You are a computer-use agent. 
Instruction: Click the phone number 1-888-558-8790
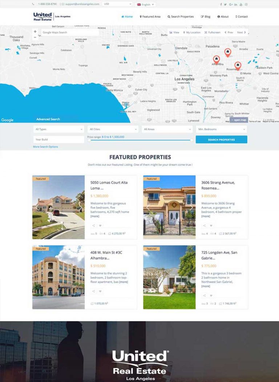click(47, 4)
